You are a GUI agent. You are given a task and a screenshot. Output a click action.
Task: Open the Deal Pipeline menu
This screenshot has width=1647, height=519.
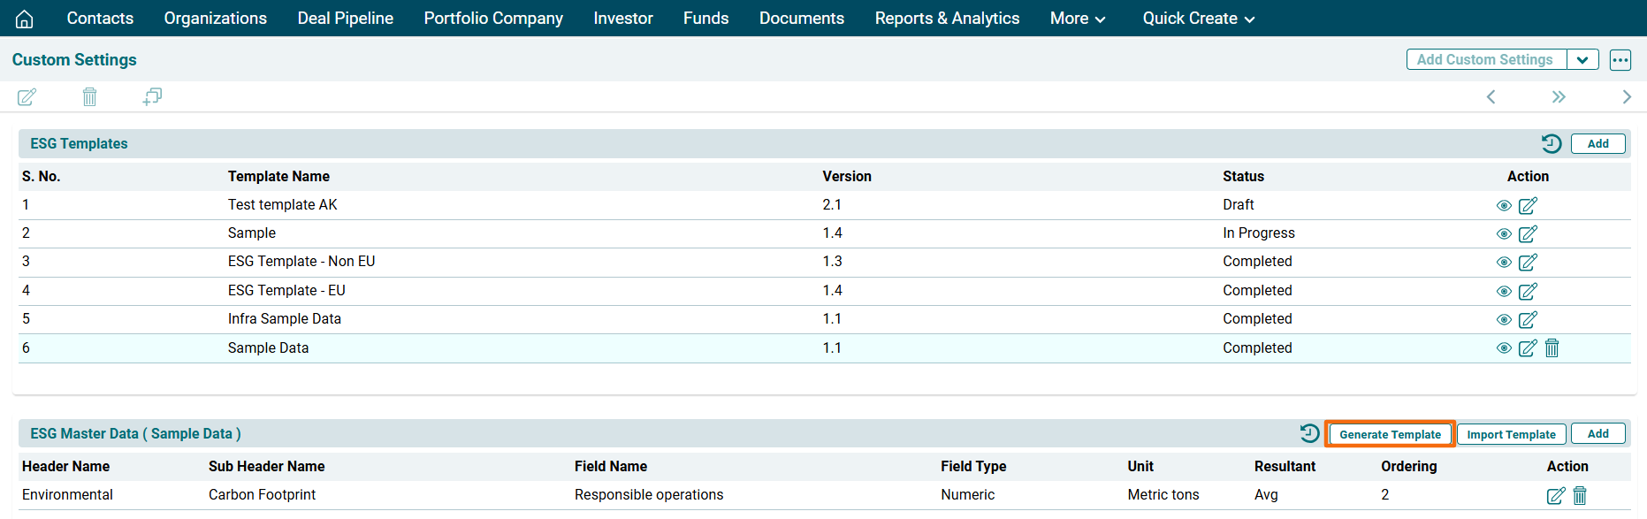click(345, 19)
